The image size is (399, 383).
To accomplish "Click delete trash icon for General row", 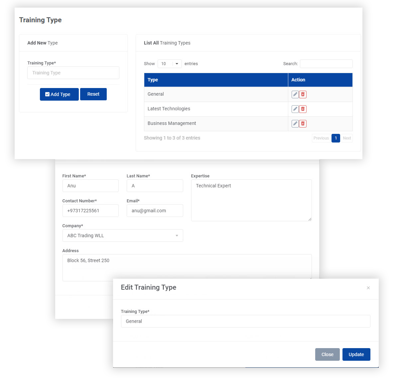I will pyautogui.click(x=303, y=94).
